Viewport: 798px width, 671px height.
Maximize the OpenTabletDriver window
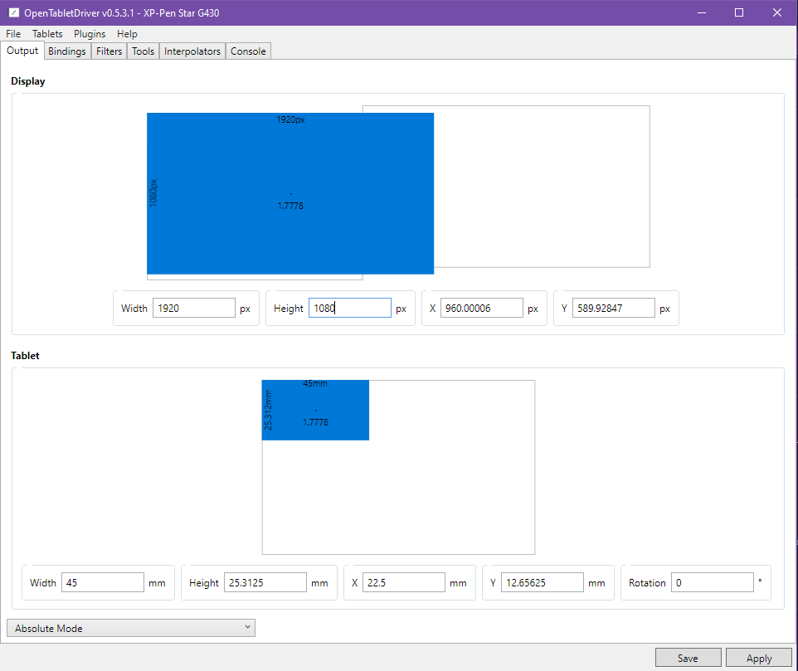(x=739, y=12)
